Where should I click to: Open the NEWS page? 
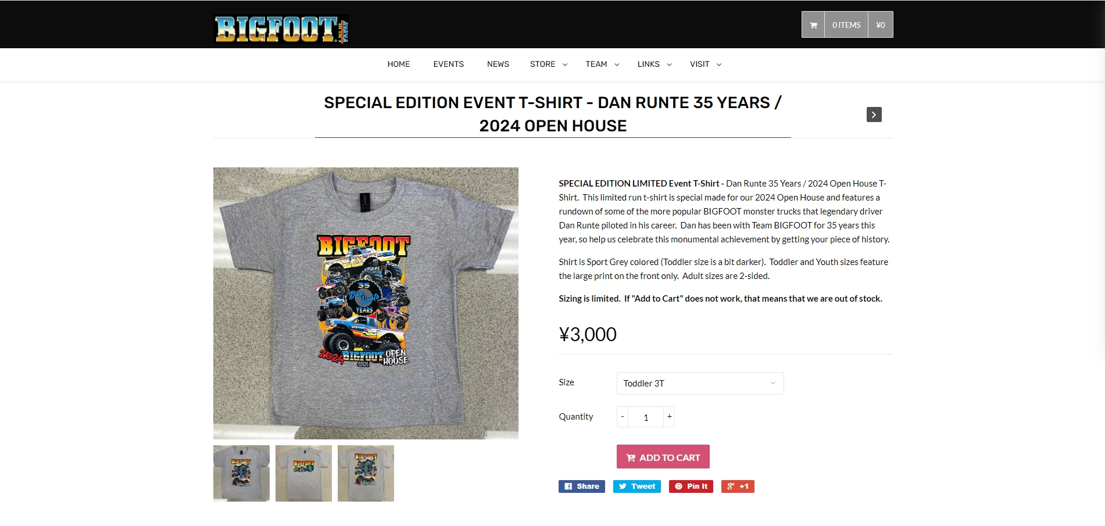498,65
